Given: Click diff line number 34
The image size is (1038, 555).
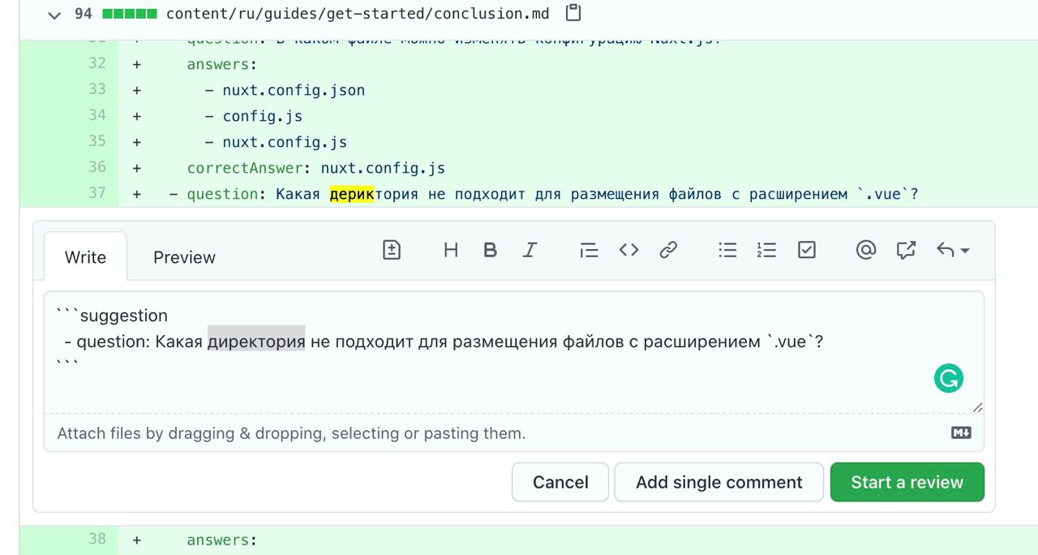Looking at the screenshot, I should tap(97, 115).
